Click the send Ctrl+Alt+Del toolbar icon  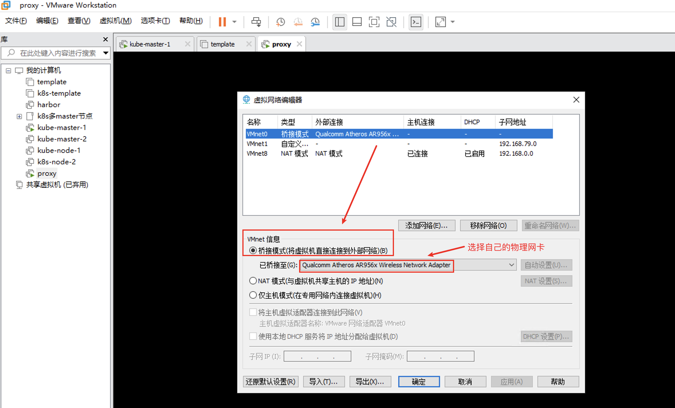click(x=256, y=22)
